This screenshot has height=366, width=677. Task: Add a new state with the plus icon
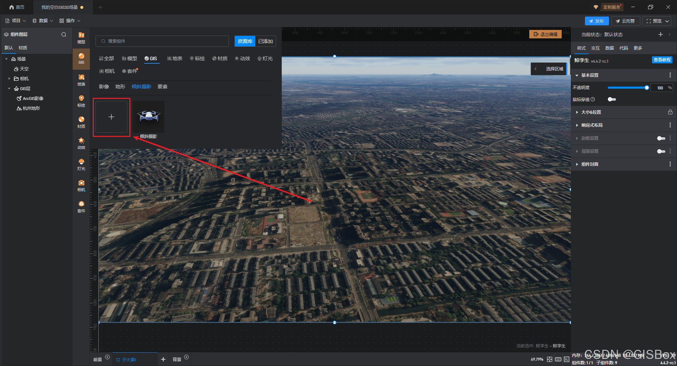tap(660, 34)
